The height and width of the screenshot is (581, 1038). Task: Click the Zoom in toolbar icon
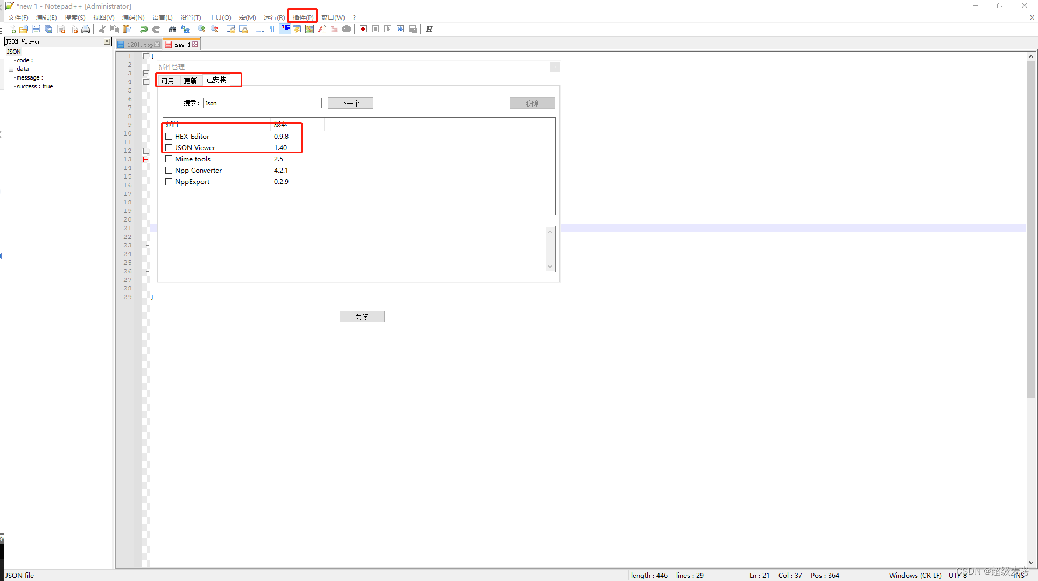click(x=202, y=29)
